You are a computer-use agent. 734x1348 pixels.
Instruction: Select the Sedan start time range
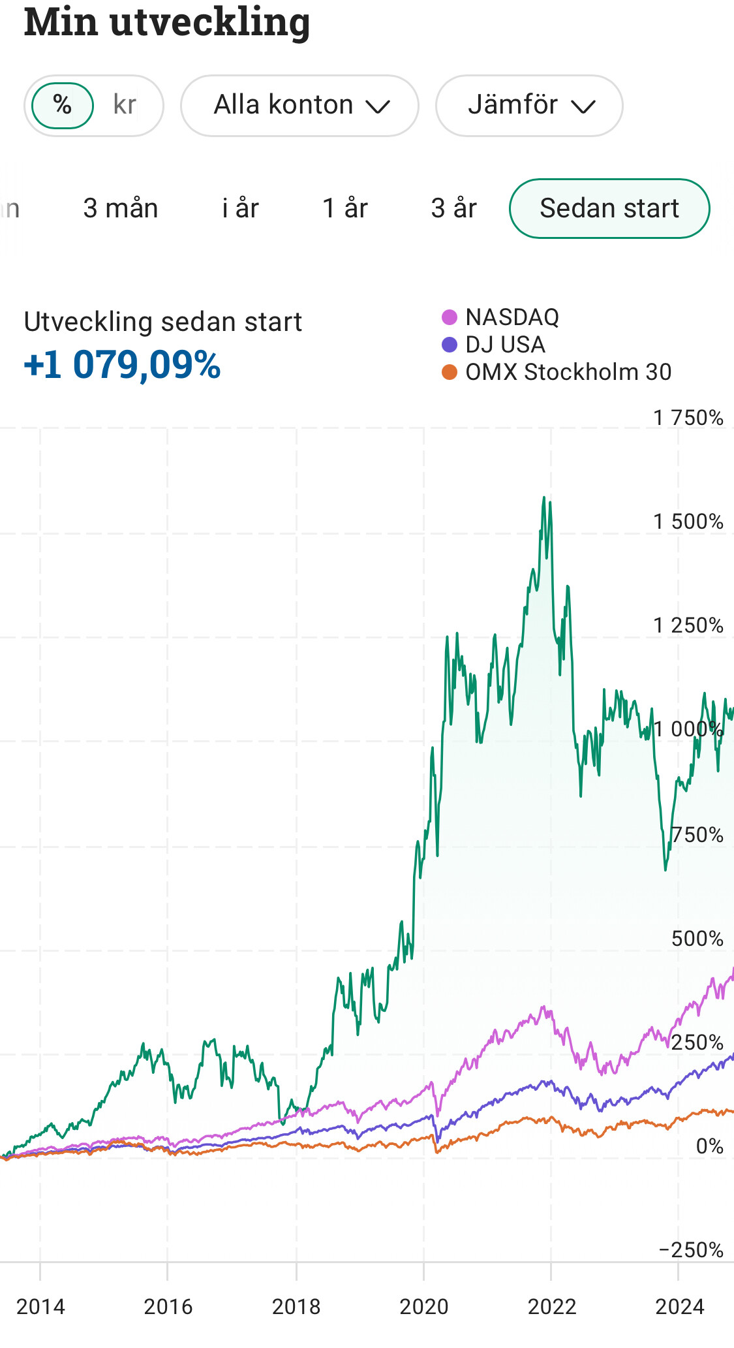point(609,208)
